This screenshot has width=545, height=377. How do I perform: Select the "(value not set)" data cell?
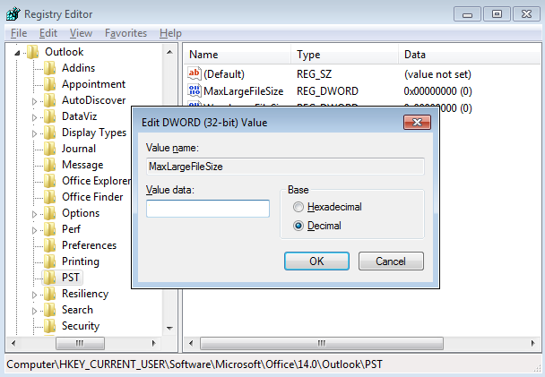tap(437, 74)
